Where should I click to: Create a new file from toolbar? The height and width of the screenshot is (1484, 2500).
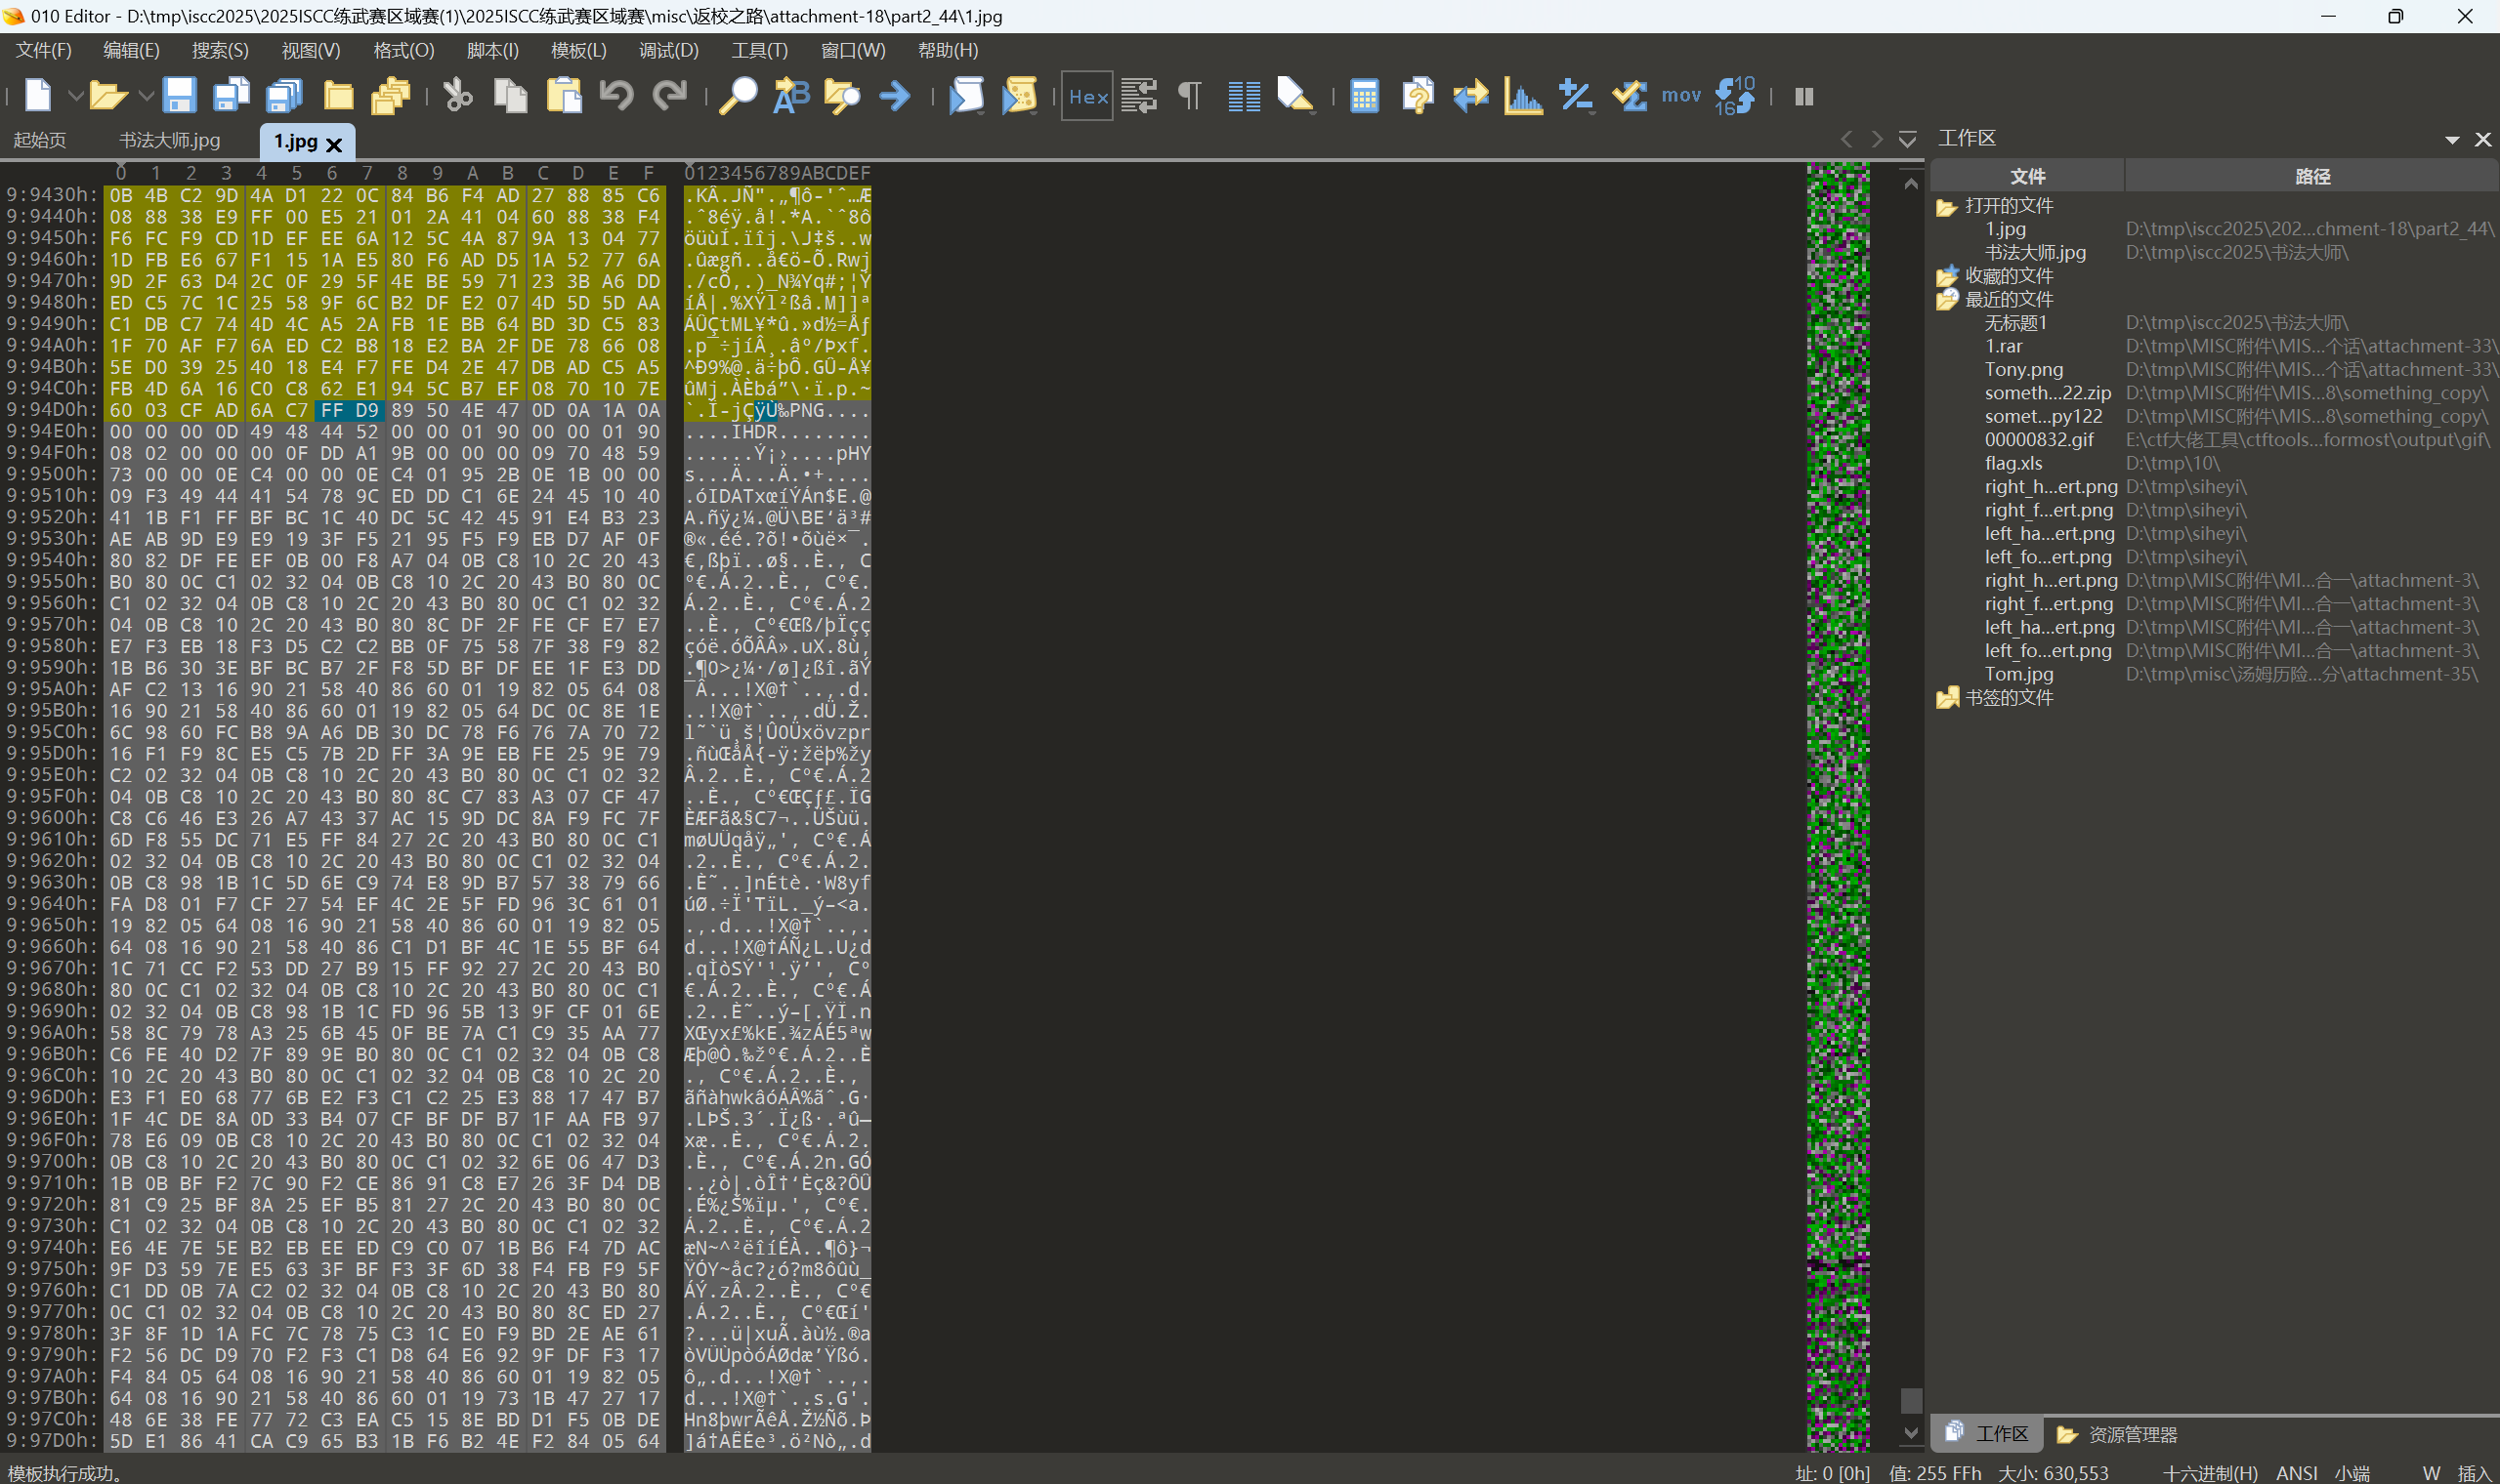38,96
